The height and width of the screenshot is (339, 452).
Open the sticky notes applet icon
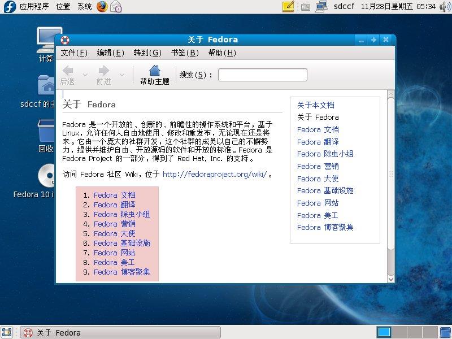tap(288, 7)
